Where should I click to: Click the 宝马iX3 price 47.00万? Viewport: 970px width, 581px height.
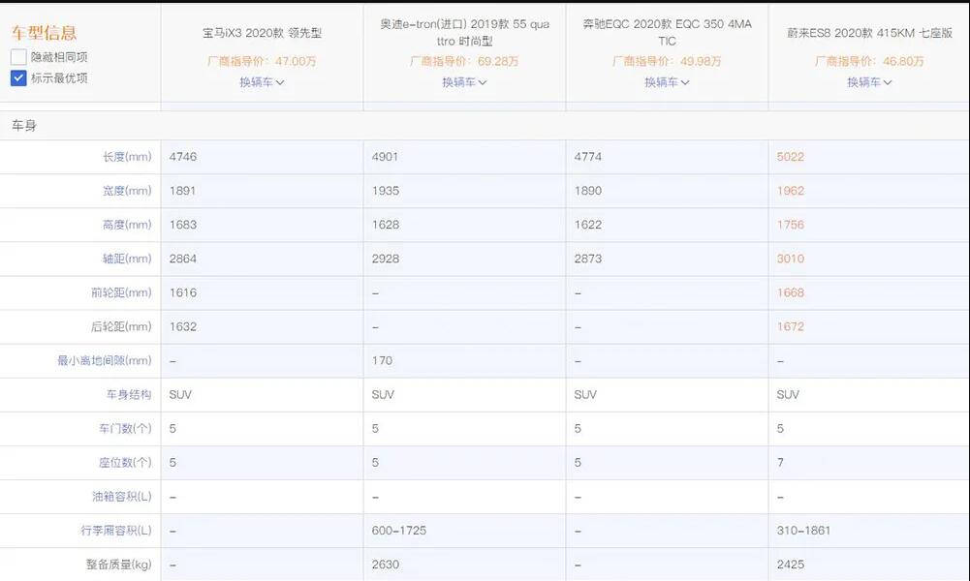click(x=262, y=61)
